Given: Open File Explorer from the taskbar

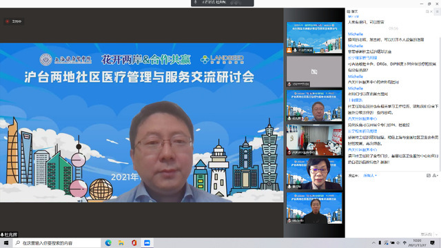Looking at the screenshot, I should pos(121,242).
